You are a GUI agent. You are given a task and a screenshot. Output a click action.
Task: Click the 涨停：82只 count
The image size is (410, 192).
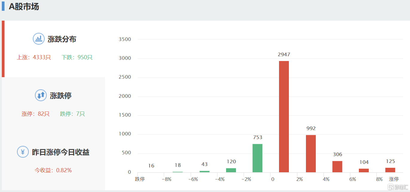point(36,114)
